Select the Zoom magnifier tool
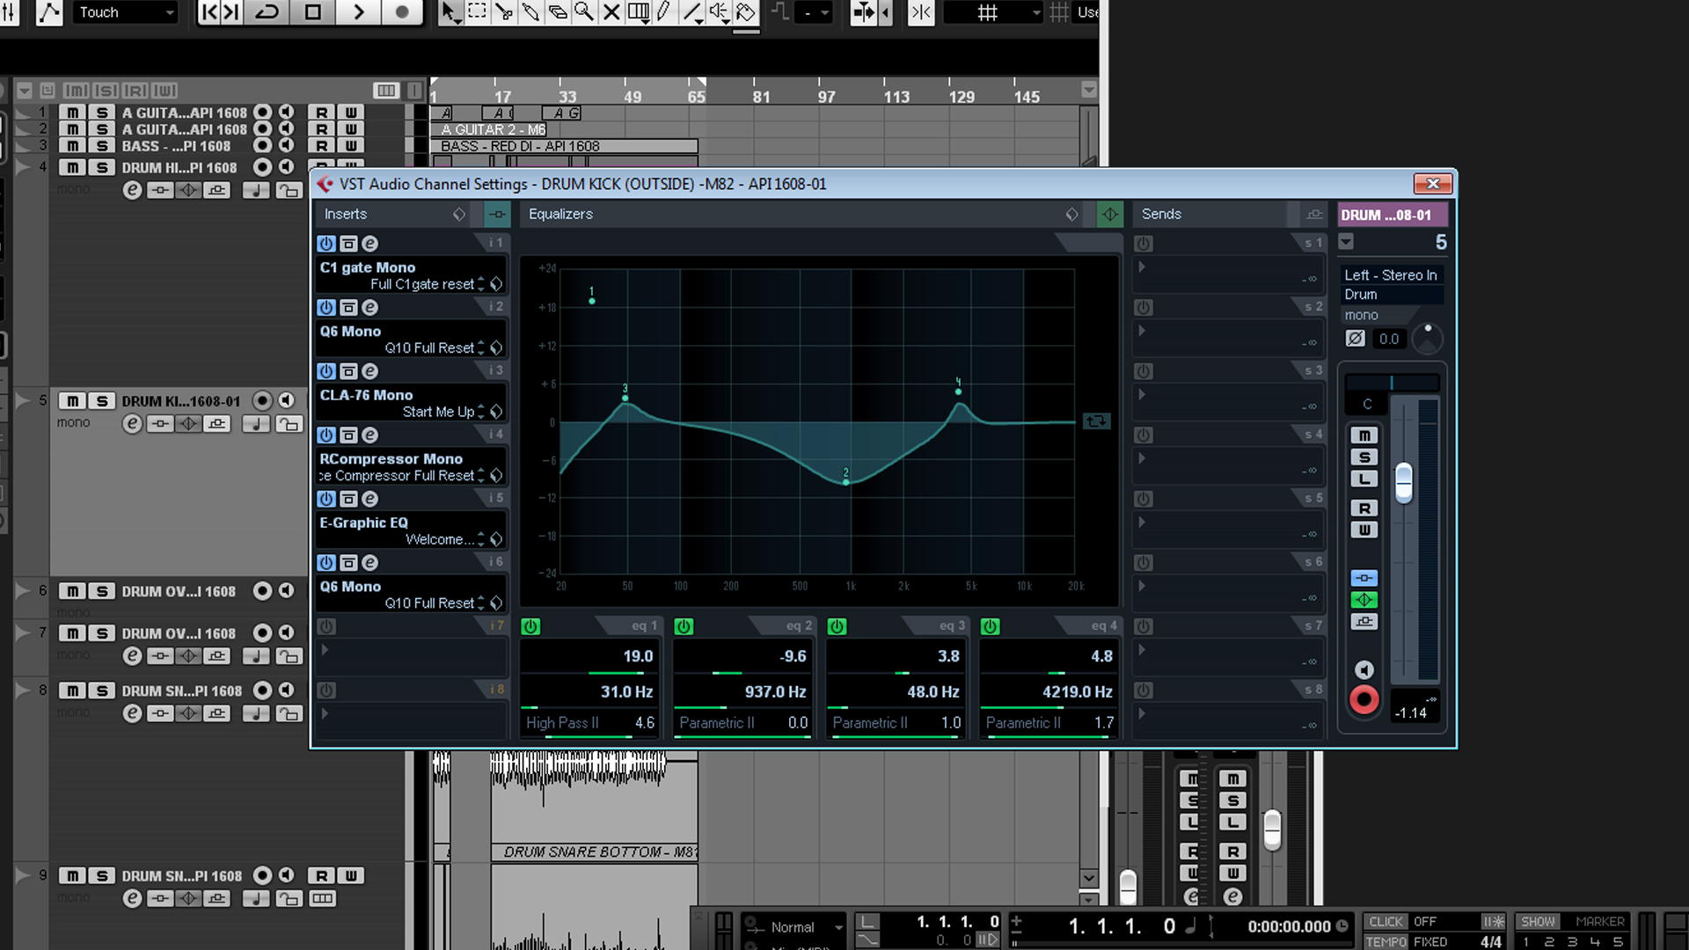This screenshot has width=1689, height=950. (584, 12)
